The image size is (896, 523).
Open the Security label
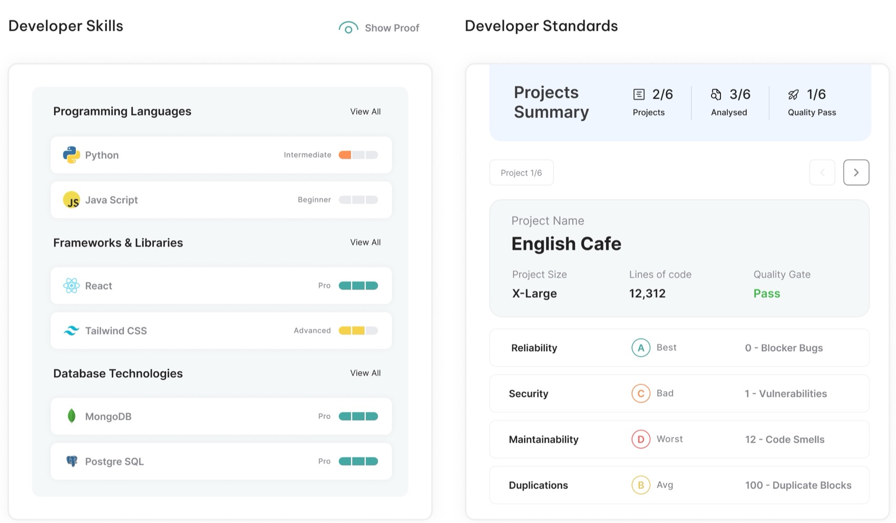tap(528, 393)
